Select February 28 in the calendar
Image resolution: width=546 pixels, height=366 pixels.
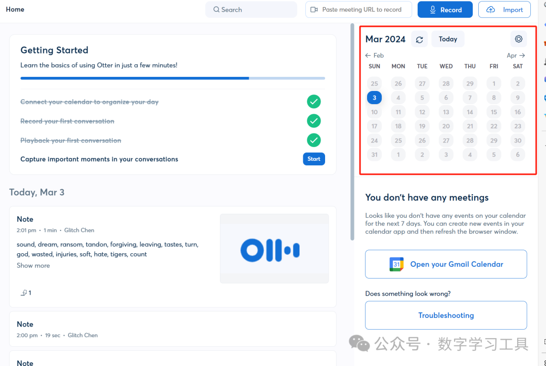tap(446, 83)
